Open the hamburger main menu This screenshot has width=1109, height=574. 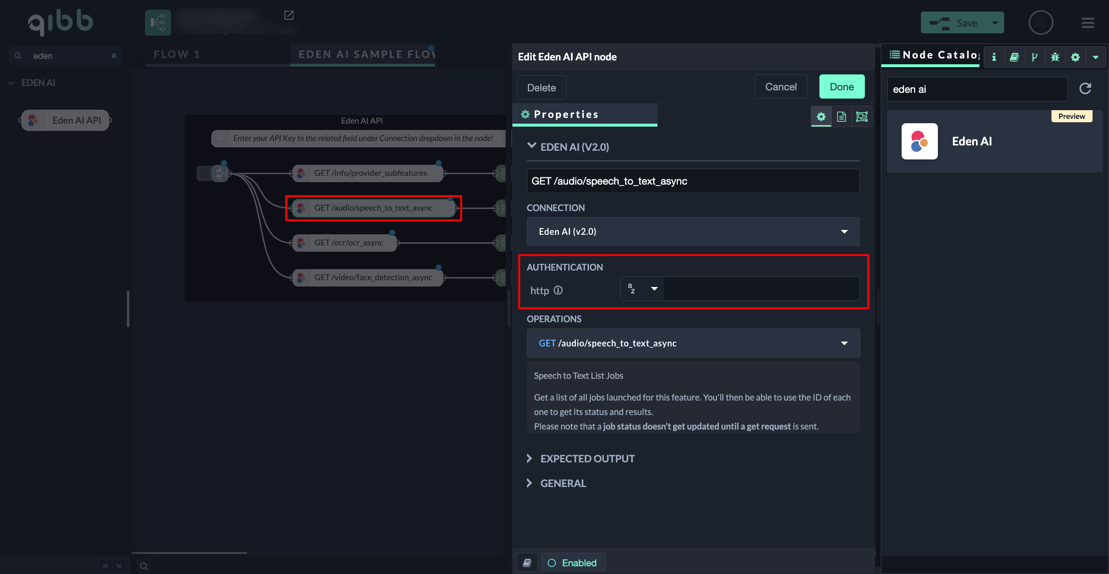tap(1088, 23)
